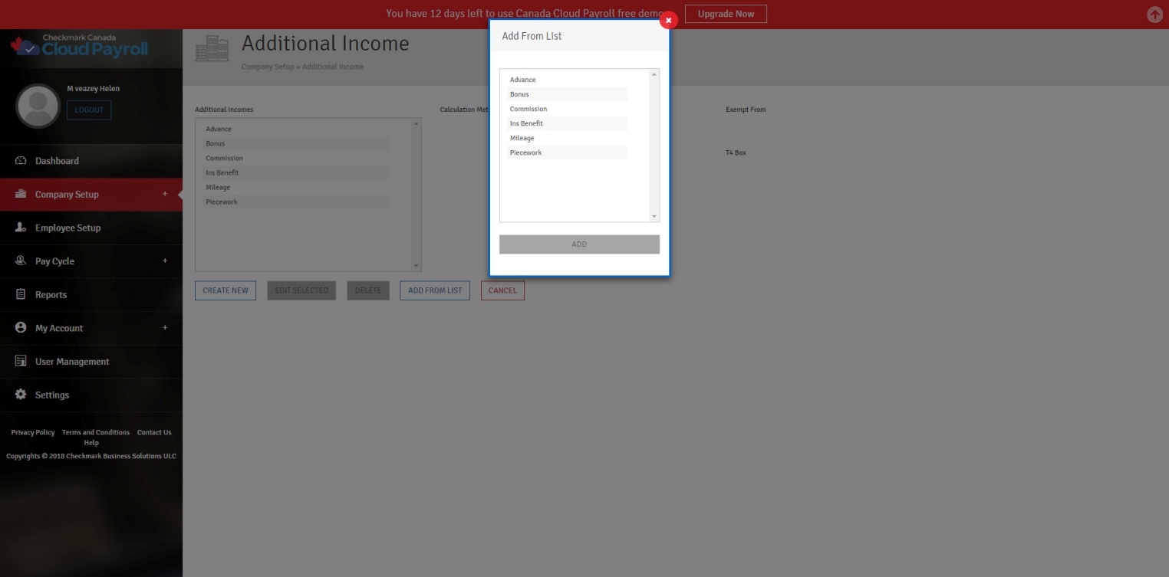Screen dimensions: 1169x577
Task: Click the Employee Setup person icon
Action: pos(21,228)
